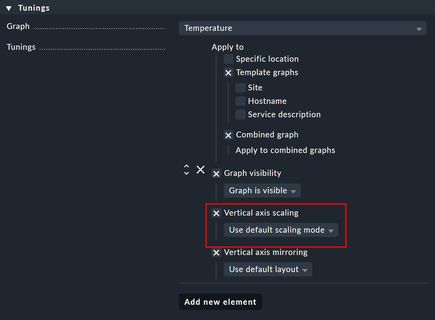This screenshot has height=320, width=435.
Task: Click the reorder arrows to move the element
Action: click(x=187, y=170)
